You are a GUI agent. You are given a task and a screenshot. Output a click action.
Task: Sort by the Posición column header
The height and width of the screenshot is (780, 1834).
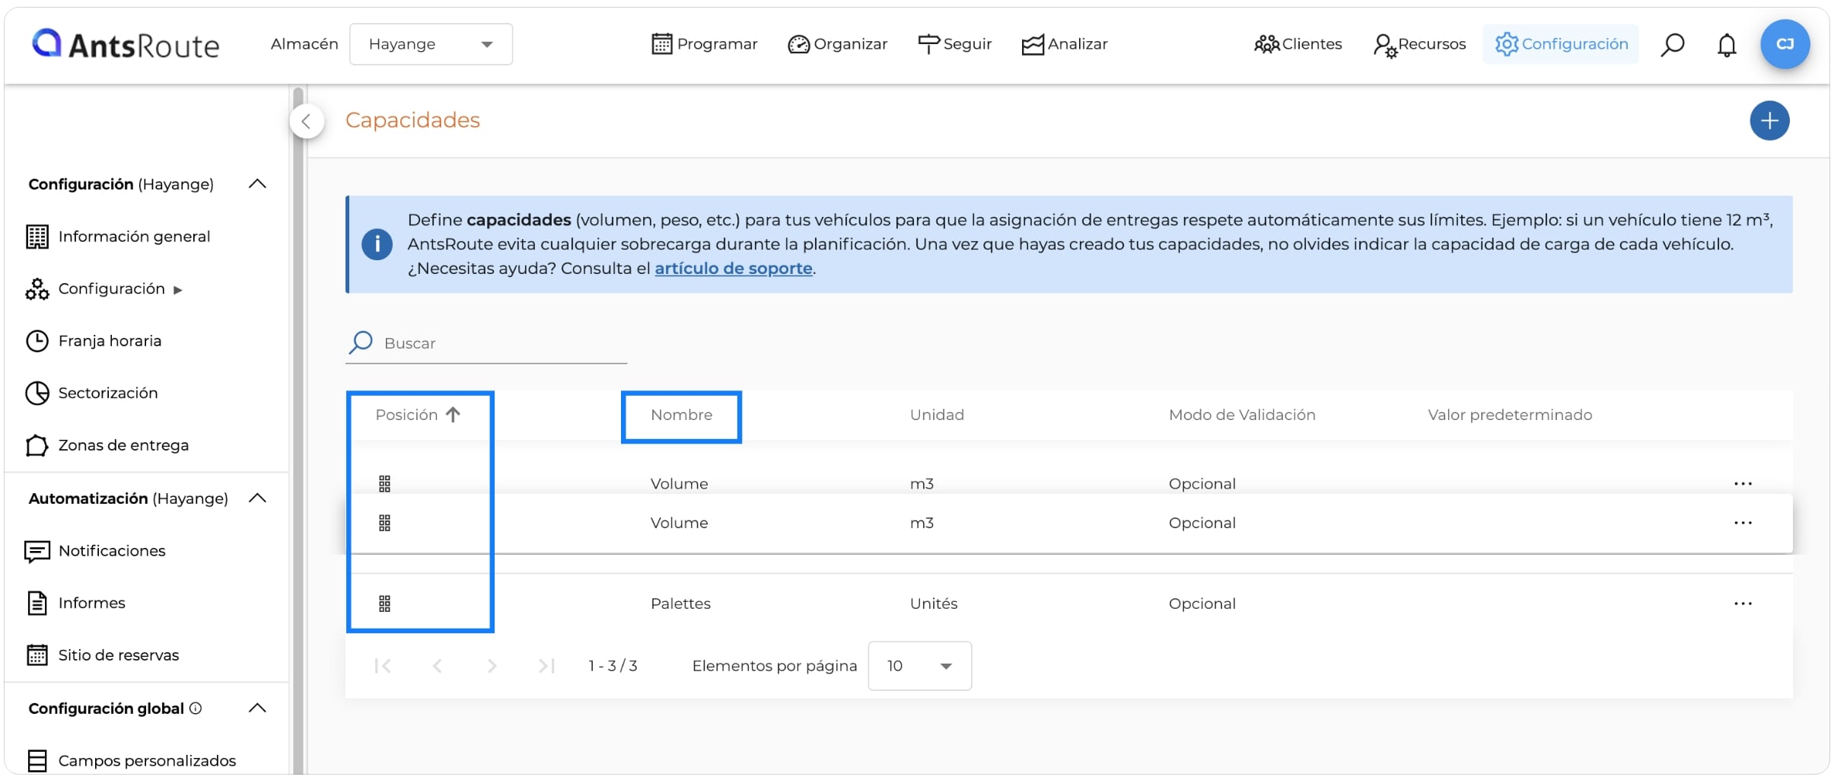418,415
